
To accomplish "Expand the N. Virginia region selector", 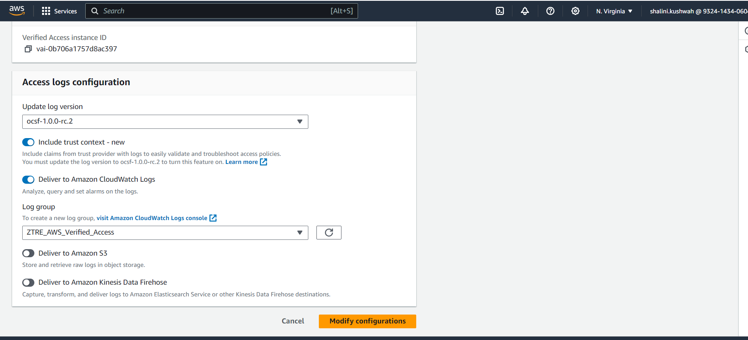I will point(614,11).
